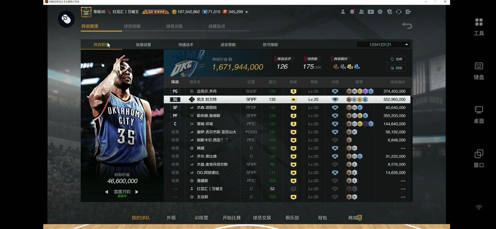The height and width of the screenshot is (229, 496).
Task: Click the shield icon in top bar
Action: pos(389,11)
